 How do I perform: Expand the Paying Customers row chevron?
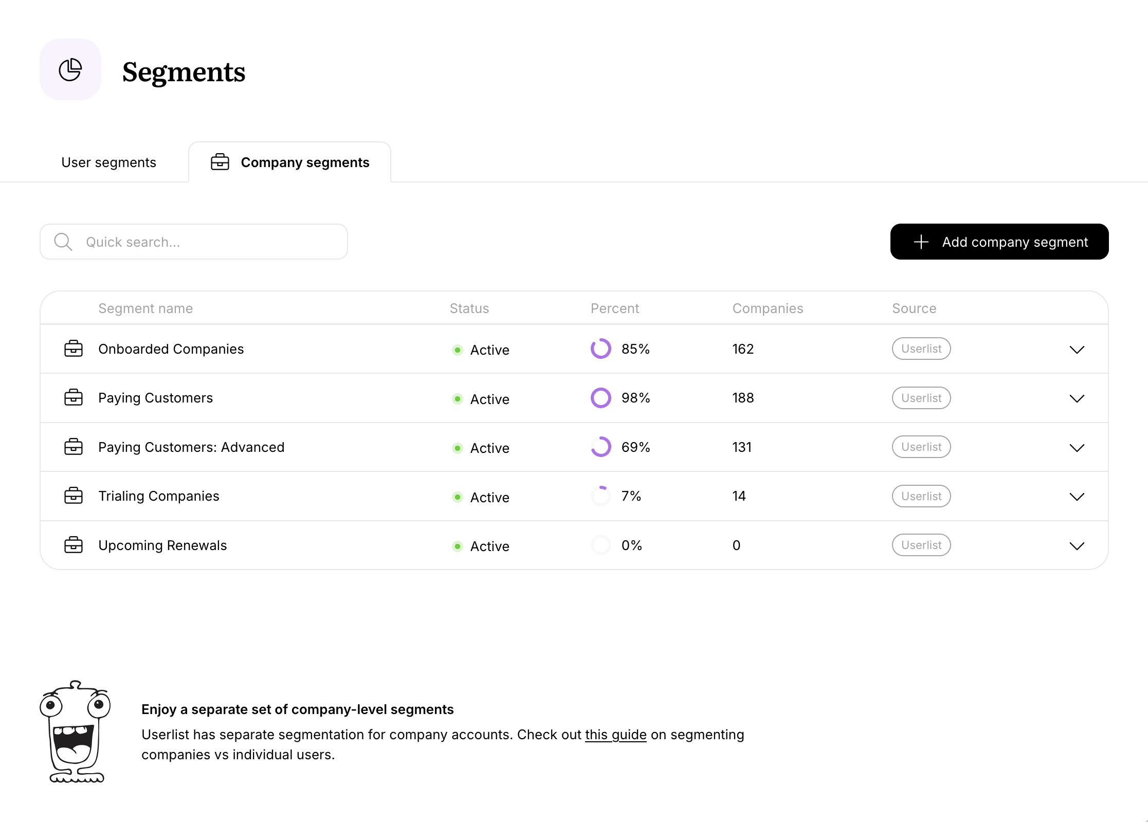tap(1078, 398)
